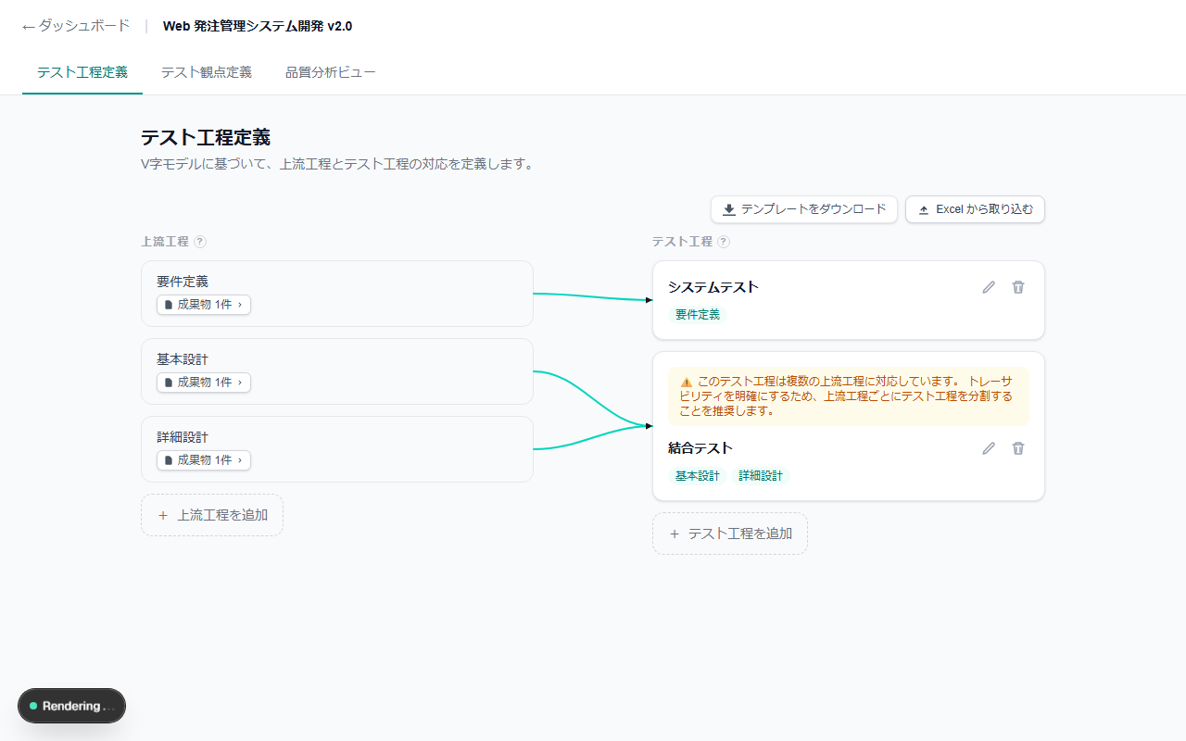The width and height of the screenshot is (1186, 741).
Task: Select the 要件定義 tag on システムテスト card
Action: pos(696,315)
